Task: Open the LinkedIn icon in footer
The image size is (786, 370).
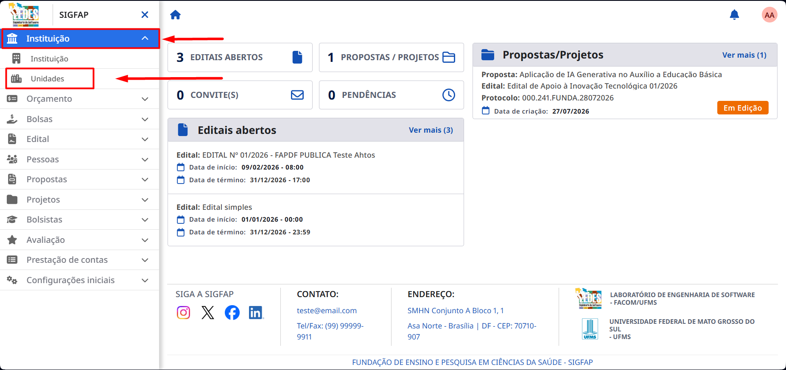Action: [256, 313]
